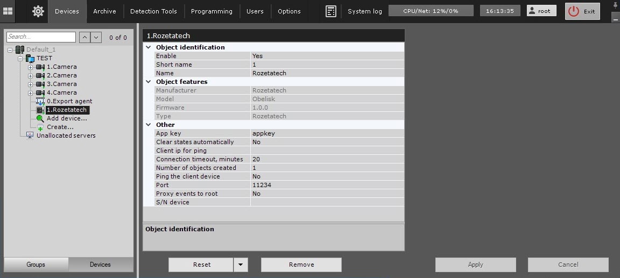Select the Unallocated servers icon
Image resolution: width=620 pixels, height=278 pixels.
pos(30,136)
